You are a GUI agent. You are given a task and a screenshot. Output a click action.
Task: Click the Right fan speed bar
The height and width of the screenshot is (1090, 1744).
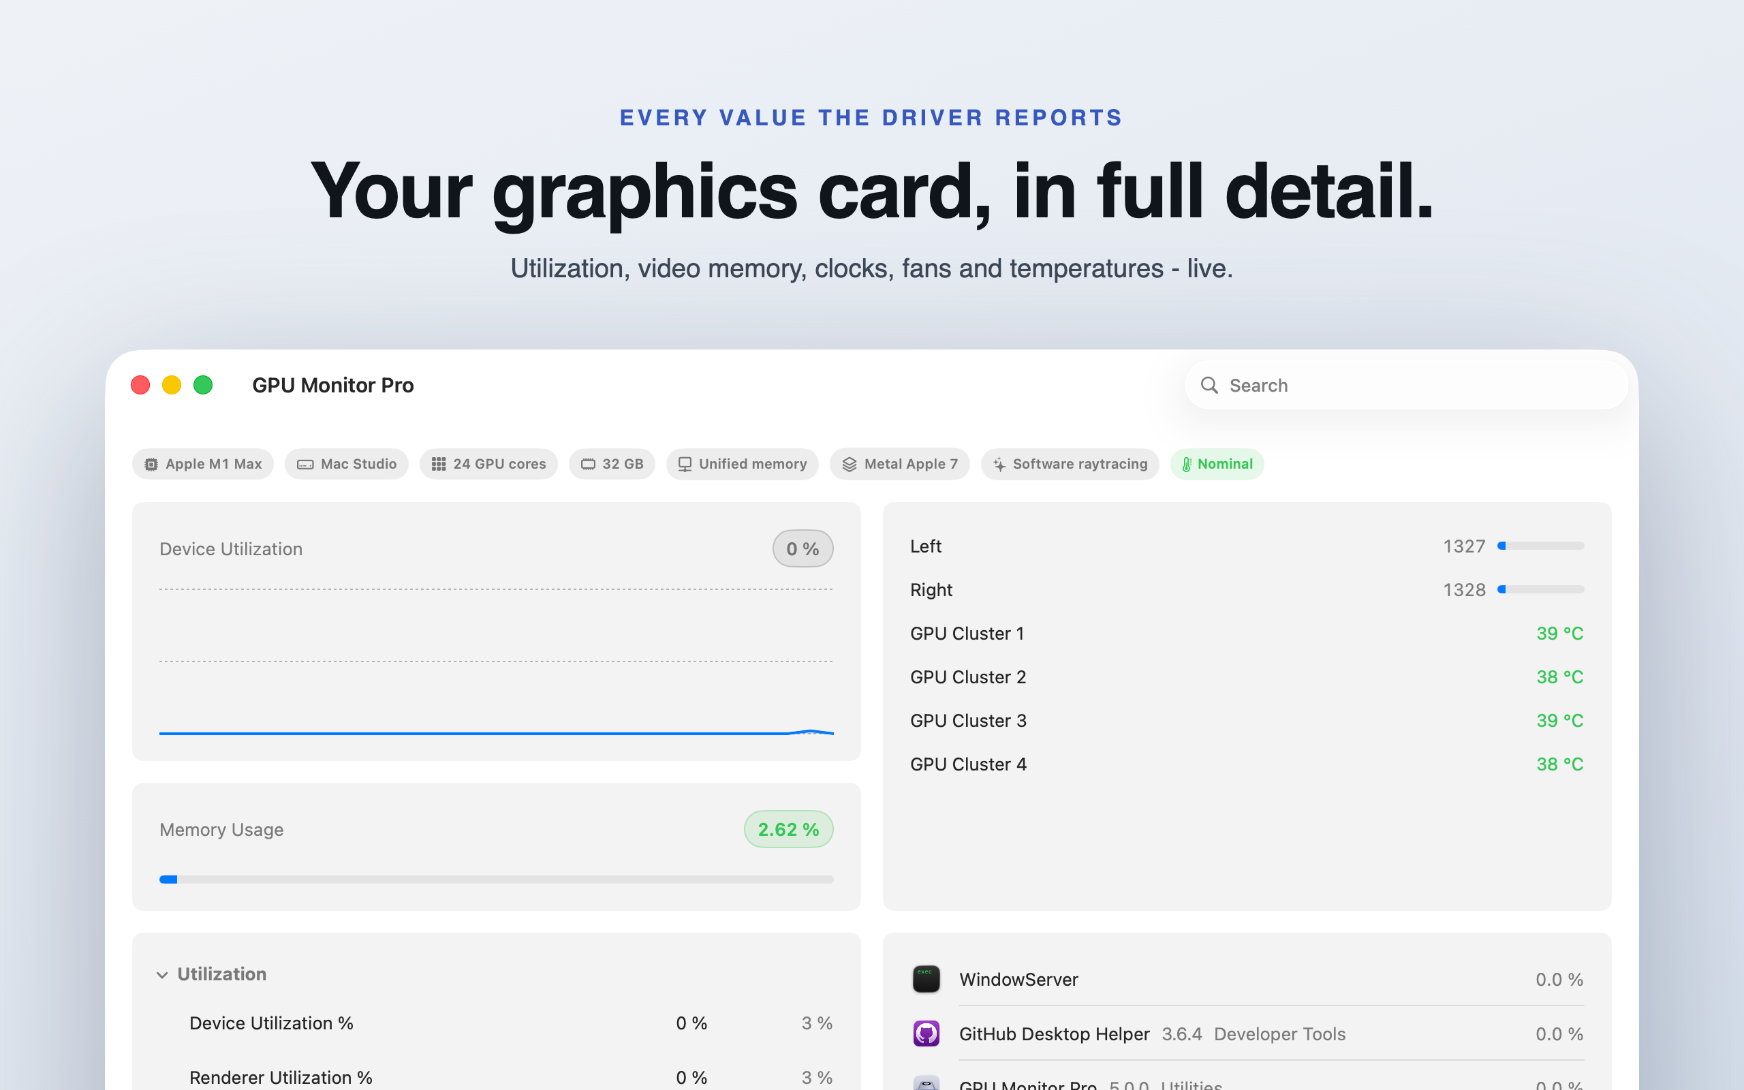(1541, 589)
